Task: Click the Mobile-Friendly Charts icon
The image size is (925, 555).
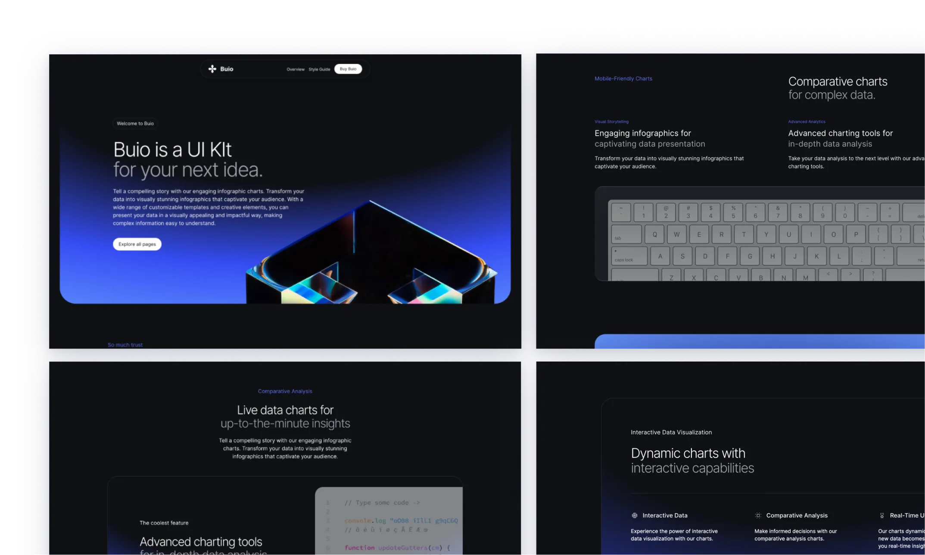Action: coord(623,78)
